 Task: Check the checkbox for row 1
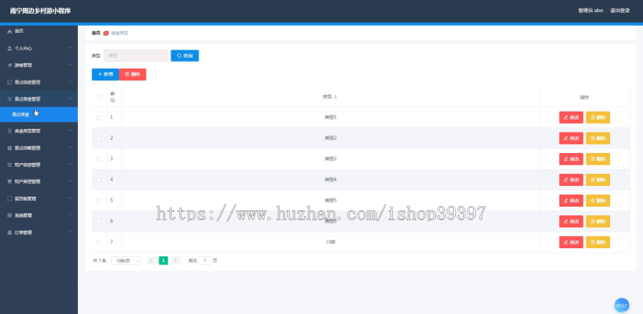click(x=99, y=117)
